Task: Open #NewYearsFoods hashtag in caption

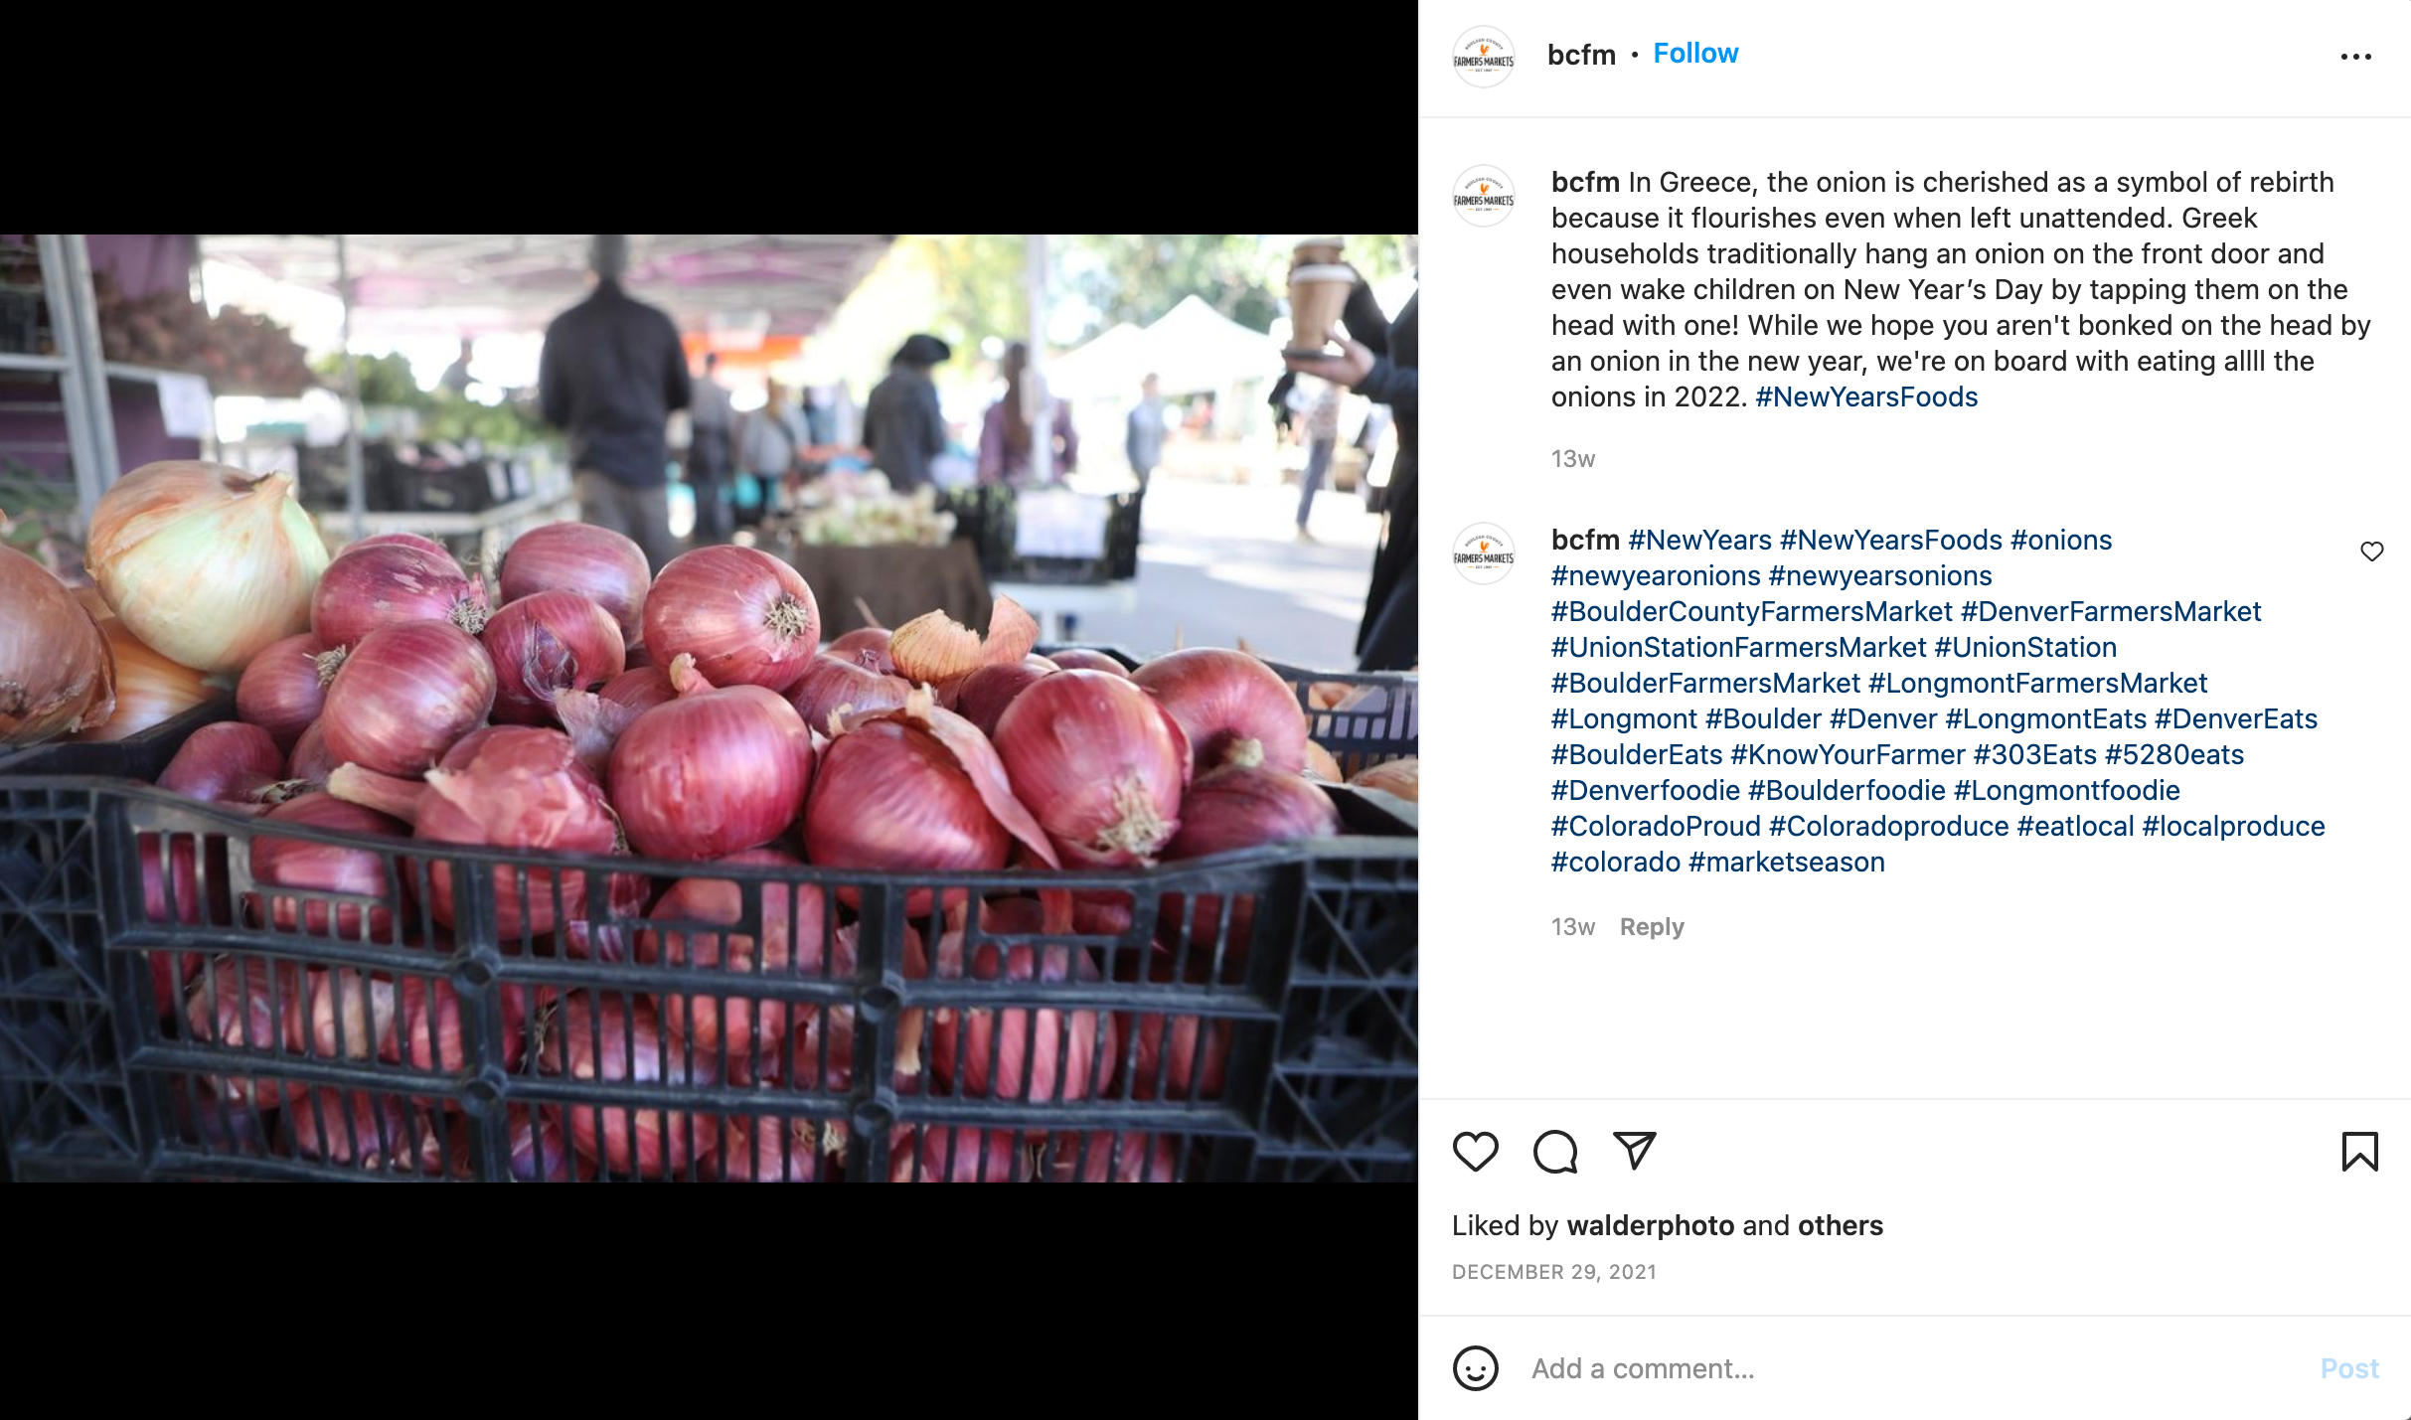Action: [x=1866, y=397]
